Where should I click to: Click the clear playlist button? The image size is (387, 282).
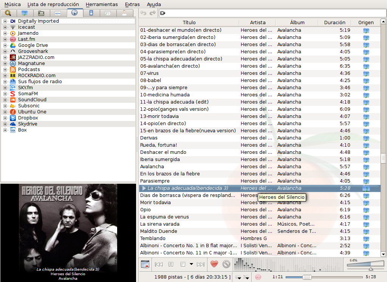(145, 264)
